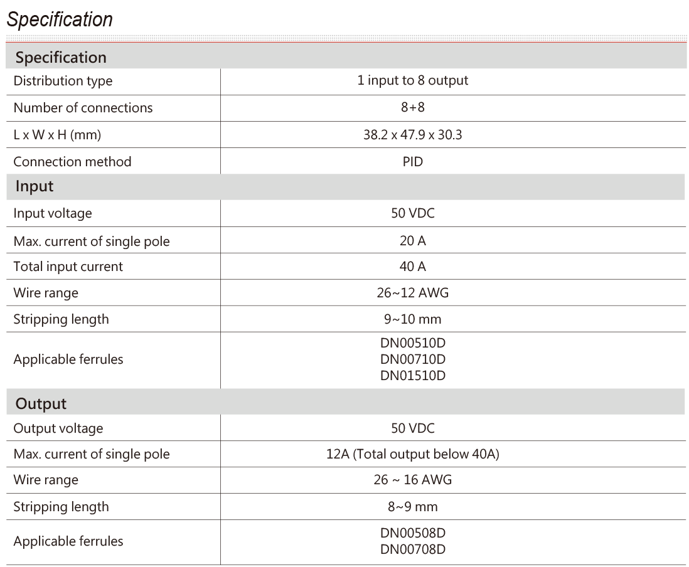
Task: Select the '9~10 mm' stripping length
Action: click(x=413, y=319)
